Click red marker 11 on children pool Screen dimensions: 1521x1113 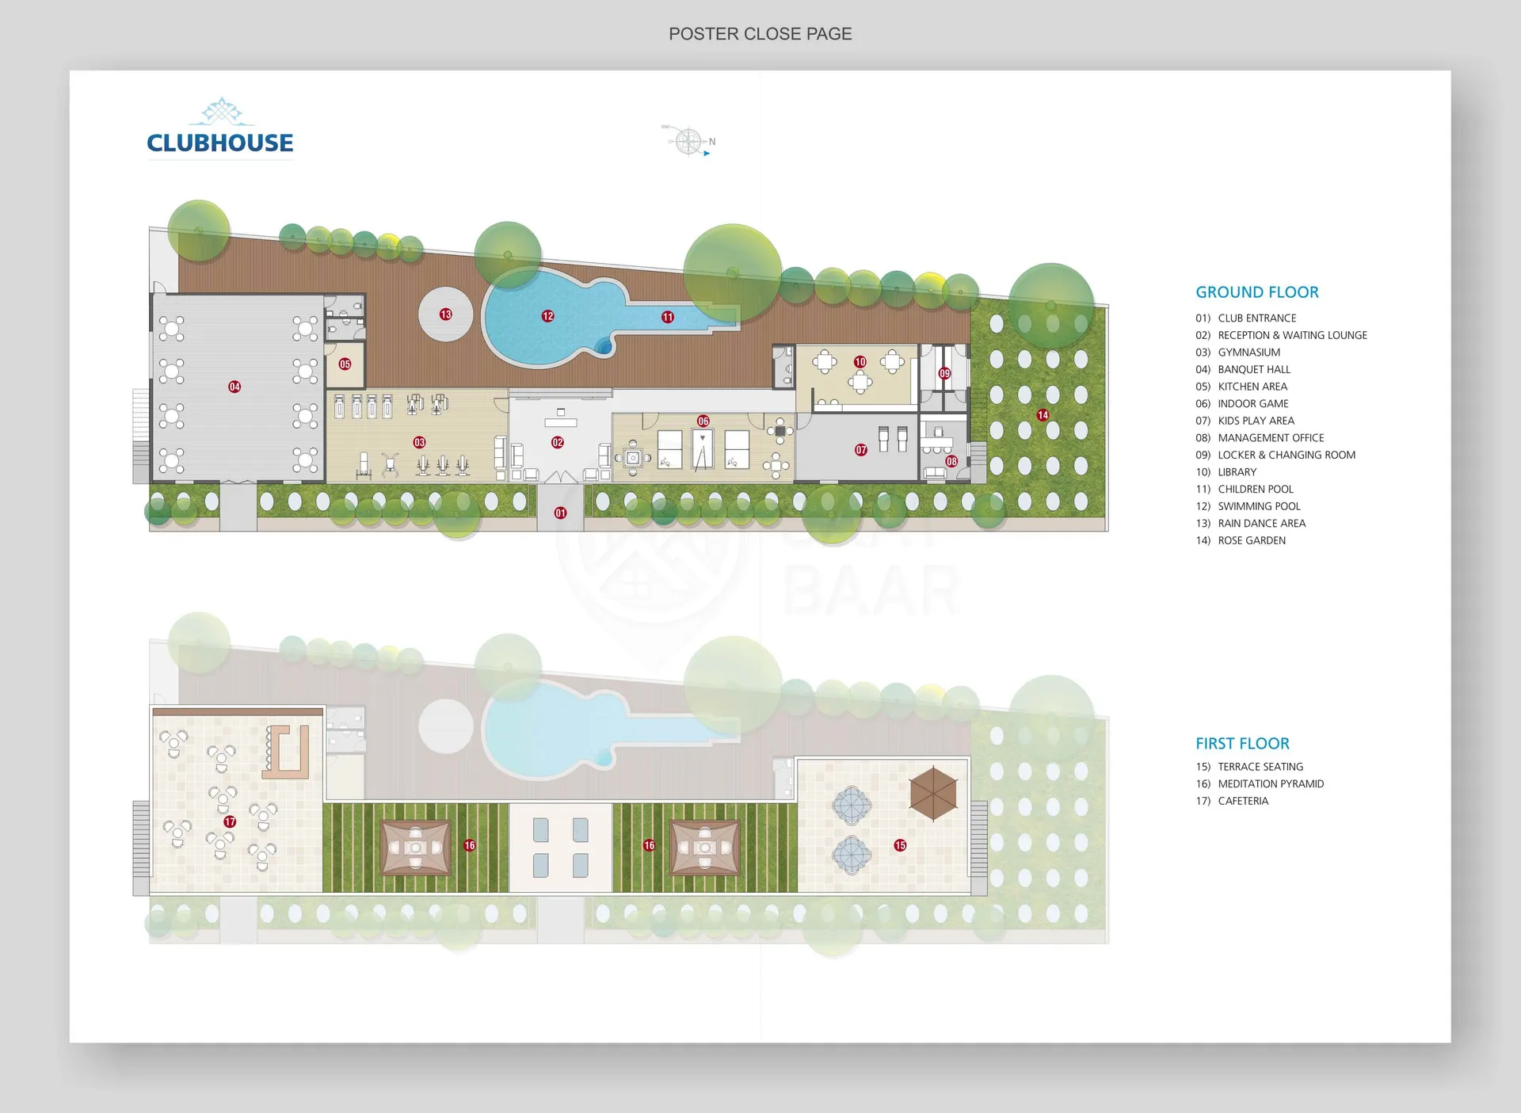tap(668, 317)
